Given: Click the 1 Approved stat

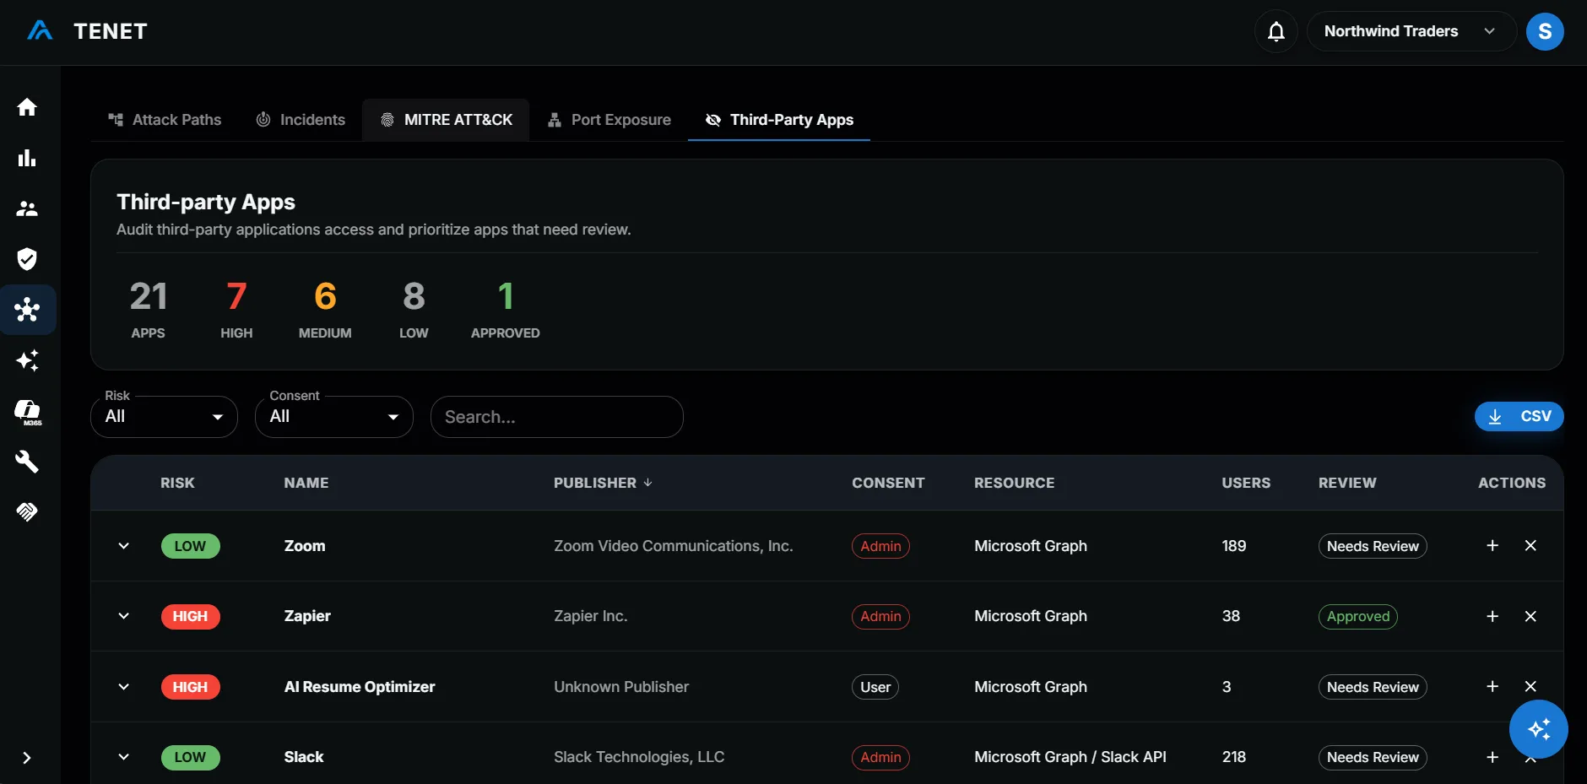Looking at the screenshot, I should (x=505, y=310).
